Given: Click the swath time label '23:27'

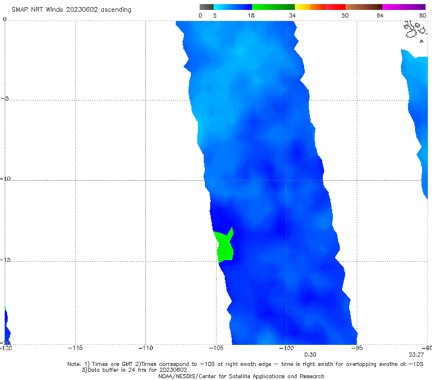Looking at the screenshot, I should [x=416, y=355].
